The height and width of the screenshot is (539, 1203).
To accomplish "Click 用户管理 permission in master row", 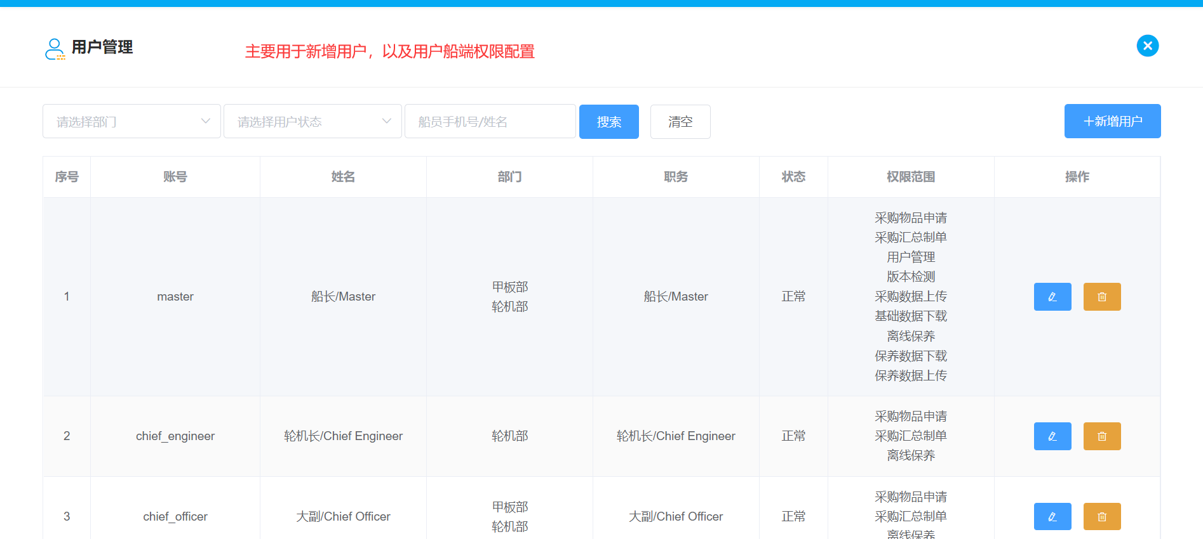I will tap(911, 257).
